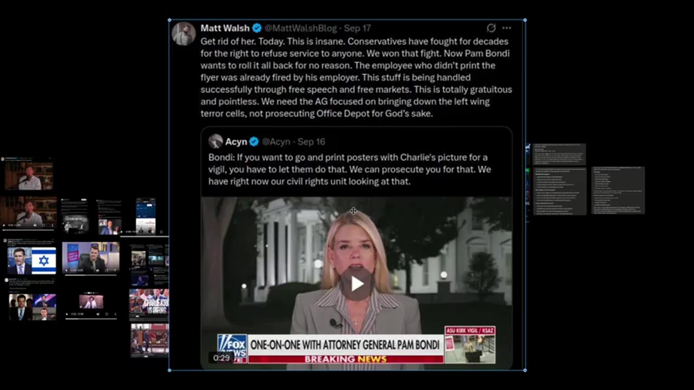The height and width of the screenshot is (390, 694).
Task: Select the Israeli flag image thumbnail
Action: point(32,260)
